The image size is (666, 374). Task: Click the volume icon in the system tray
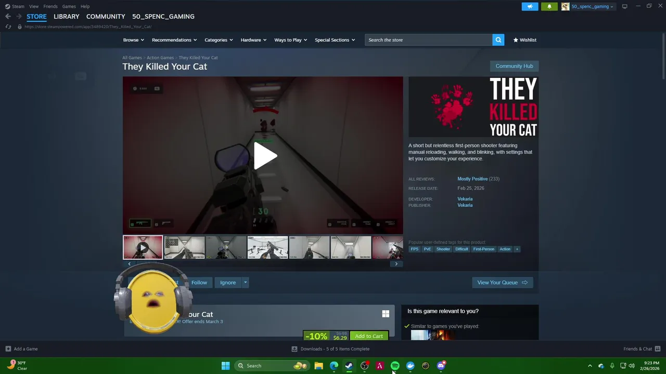632,366
